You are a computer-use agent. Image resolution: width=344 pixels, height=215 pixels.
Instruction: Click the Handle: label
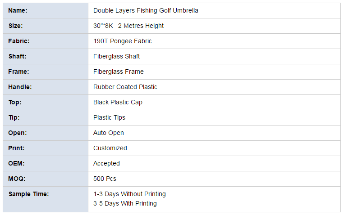click(x=20, y=87)
